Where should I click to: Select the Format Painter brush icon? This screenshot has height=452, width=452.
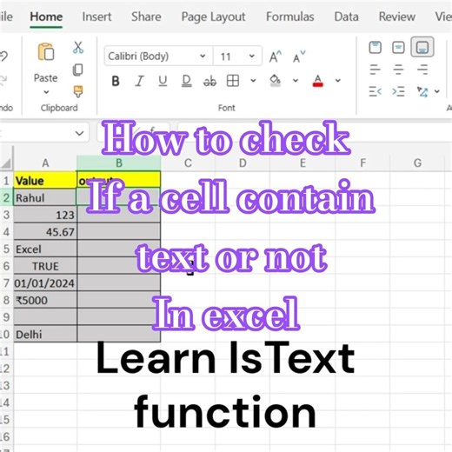coord(78,92)
